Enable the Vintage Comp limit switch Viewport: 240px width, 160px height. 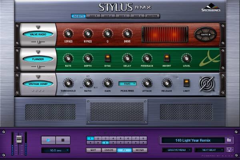pyautogui.click(x=186, y=82)
